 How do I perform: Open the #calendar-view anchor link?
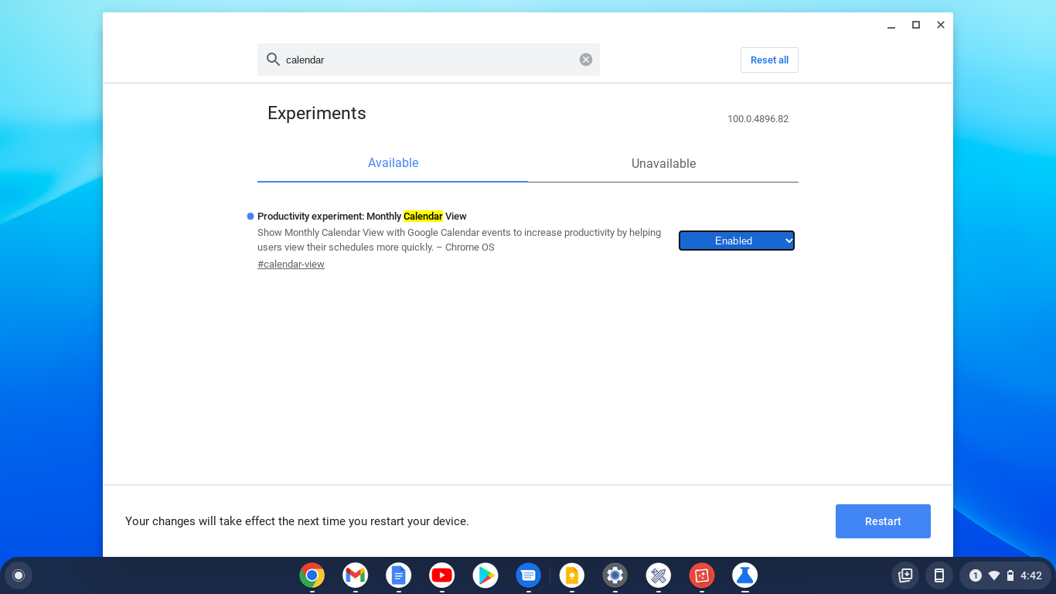tap(291, 265)
